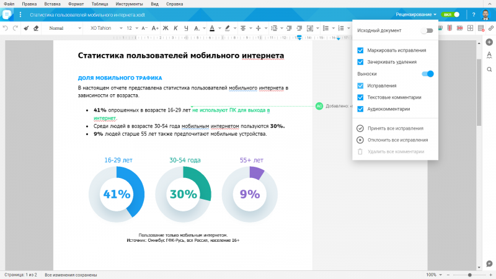Expand the bulleted list dropdown arrow
The image size is (496, 279).
[333, 28]
